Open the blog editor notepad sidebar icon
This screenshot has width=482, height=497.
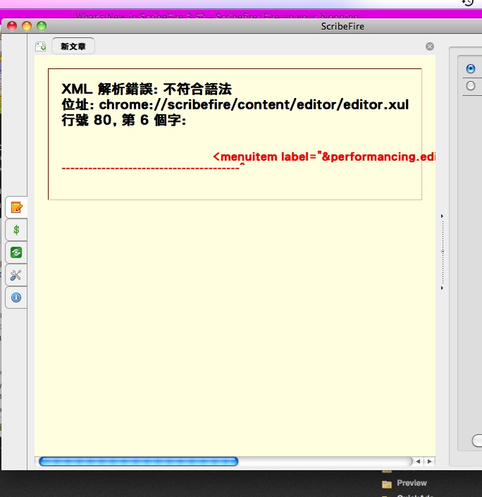point(16,207)
